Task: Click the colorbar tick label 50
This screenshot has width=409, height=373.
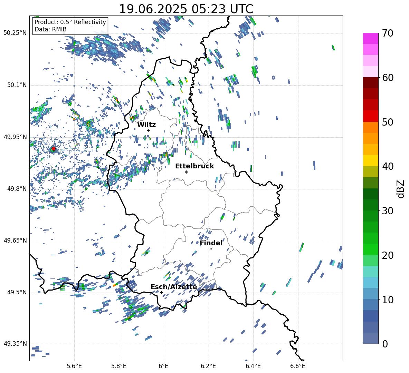Action: click(388, 122)
